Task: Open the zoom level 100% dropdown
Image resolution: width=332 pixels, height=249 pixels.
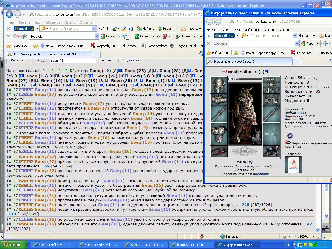Action: coord(313,237)
